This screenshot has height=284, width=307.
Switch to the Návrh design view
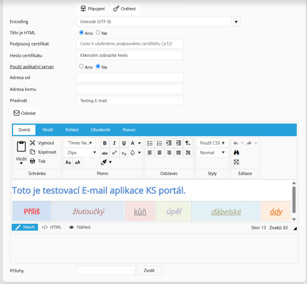click(25, 227)
